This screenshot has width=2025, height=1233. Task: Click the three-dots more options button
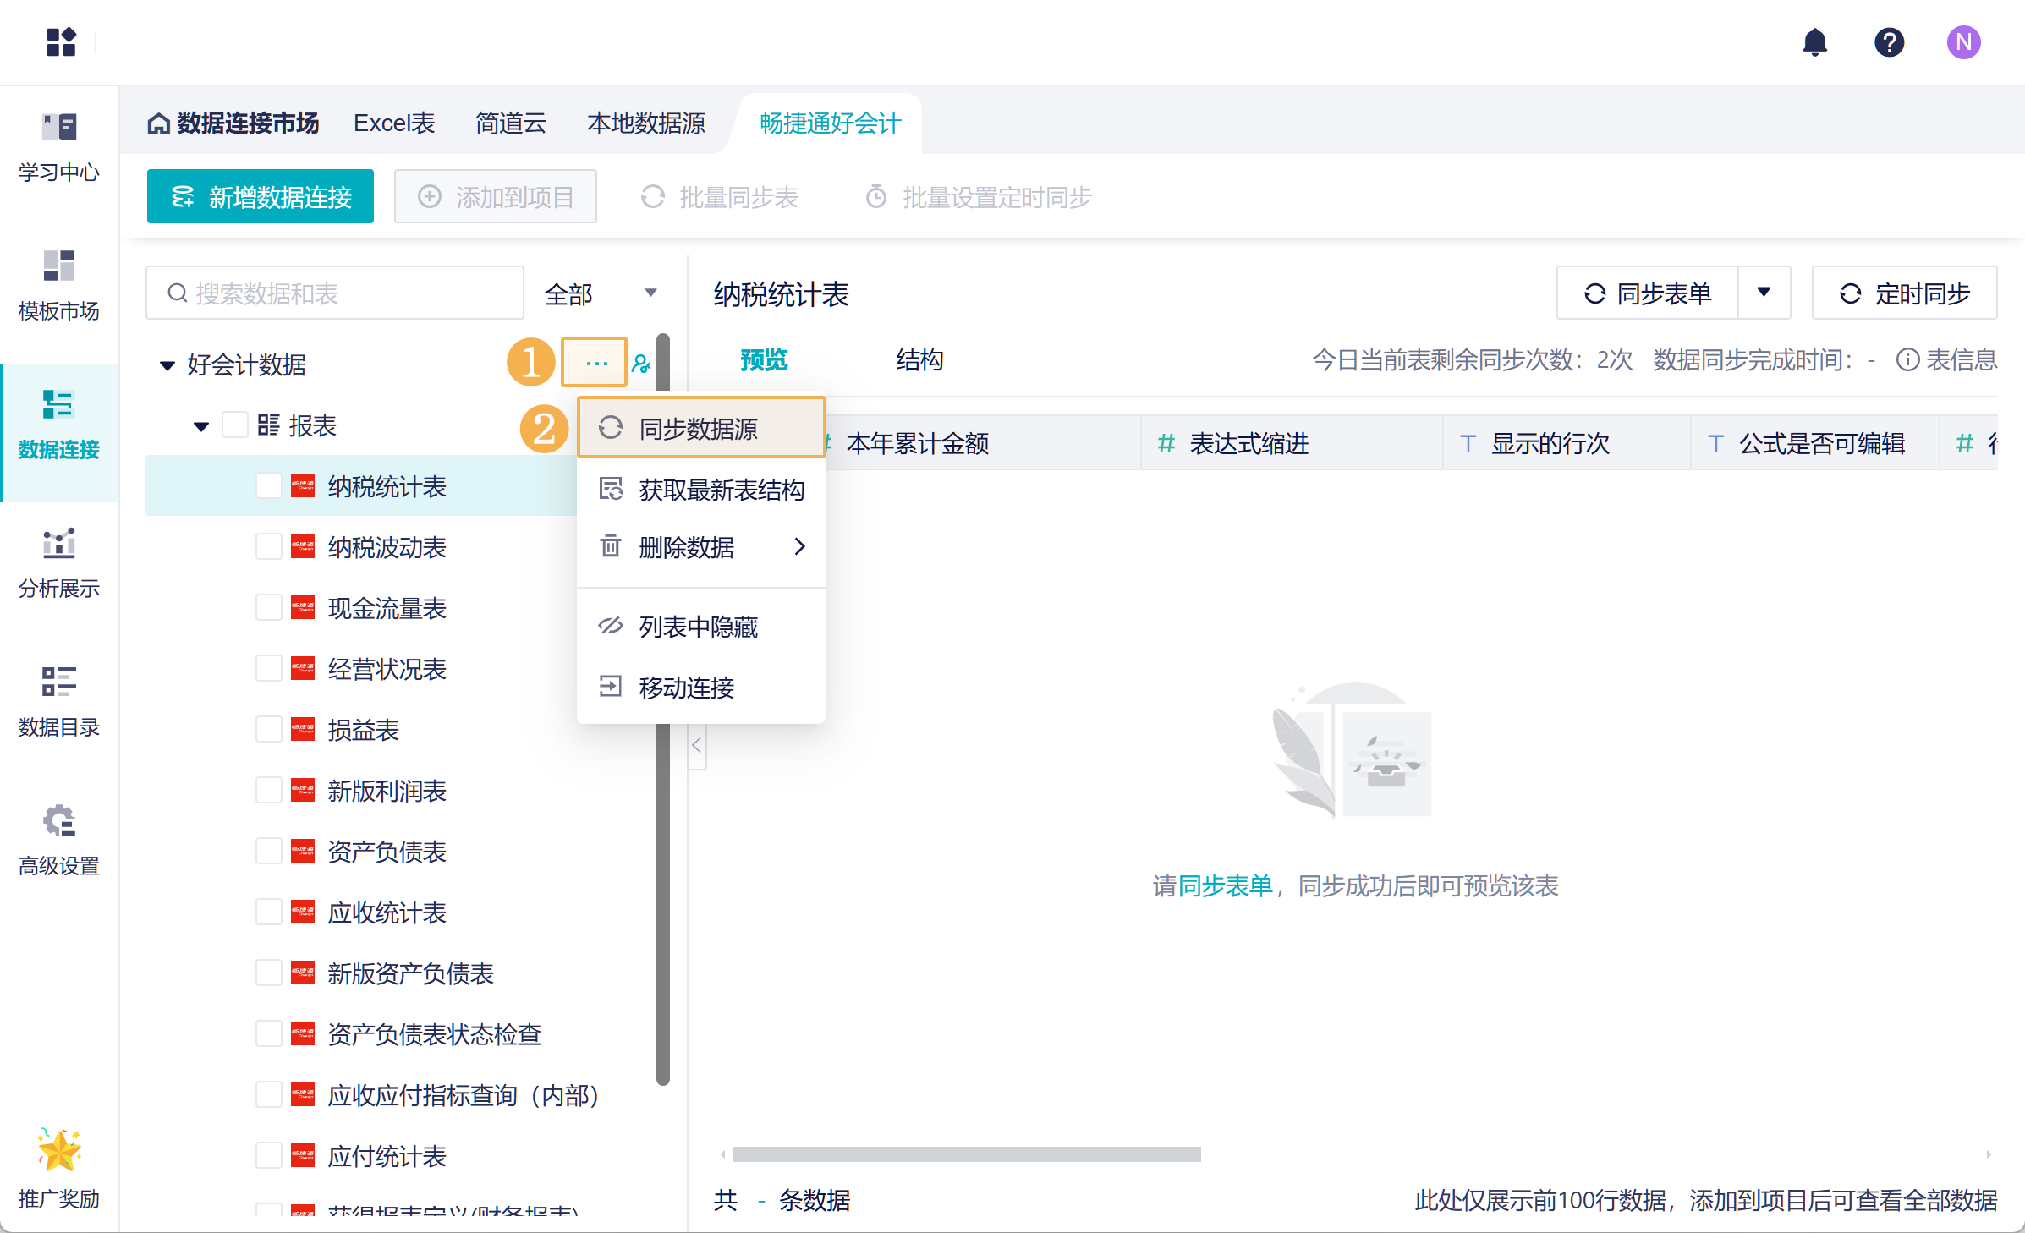[595, 363]
